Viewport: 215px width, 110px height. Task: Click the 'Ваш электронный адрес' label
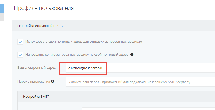point(37,68)
